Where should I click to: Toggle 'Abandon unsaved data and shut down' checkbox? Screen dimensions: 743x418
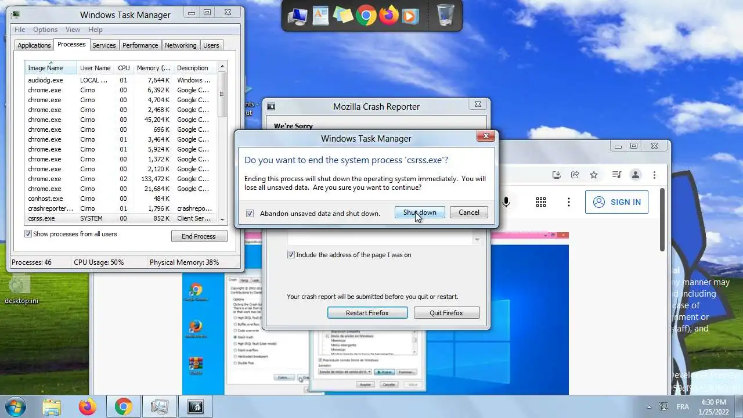(x=250, y=213)
